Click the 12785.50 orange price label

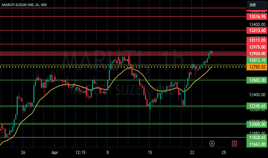coord(257,67)
